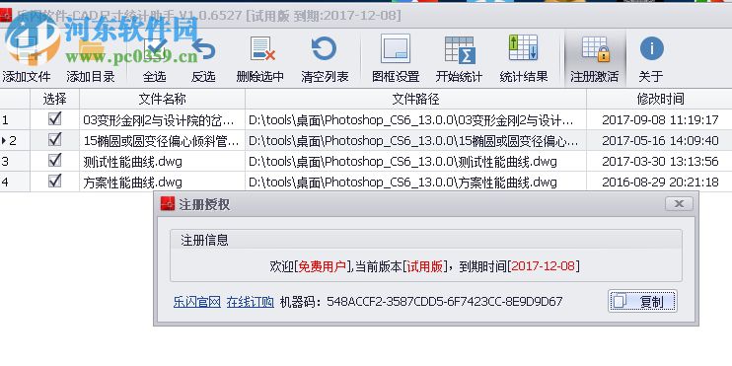Click the path cell ending 方案性能曲线.dwg
This screenshot has width=732, height=366.
click(x=415, y=182)
